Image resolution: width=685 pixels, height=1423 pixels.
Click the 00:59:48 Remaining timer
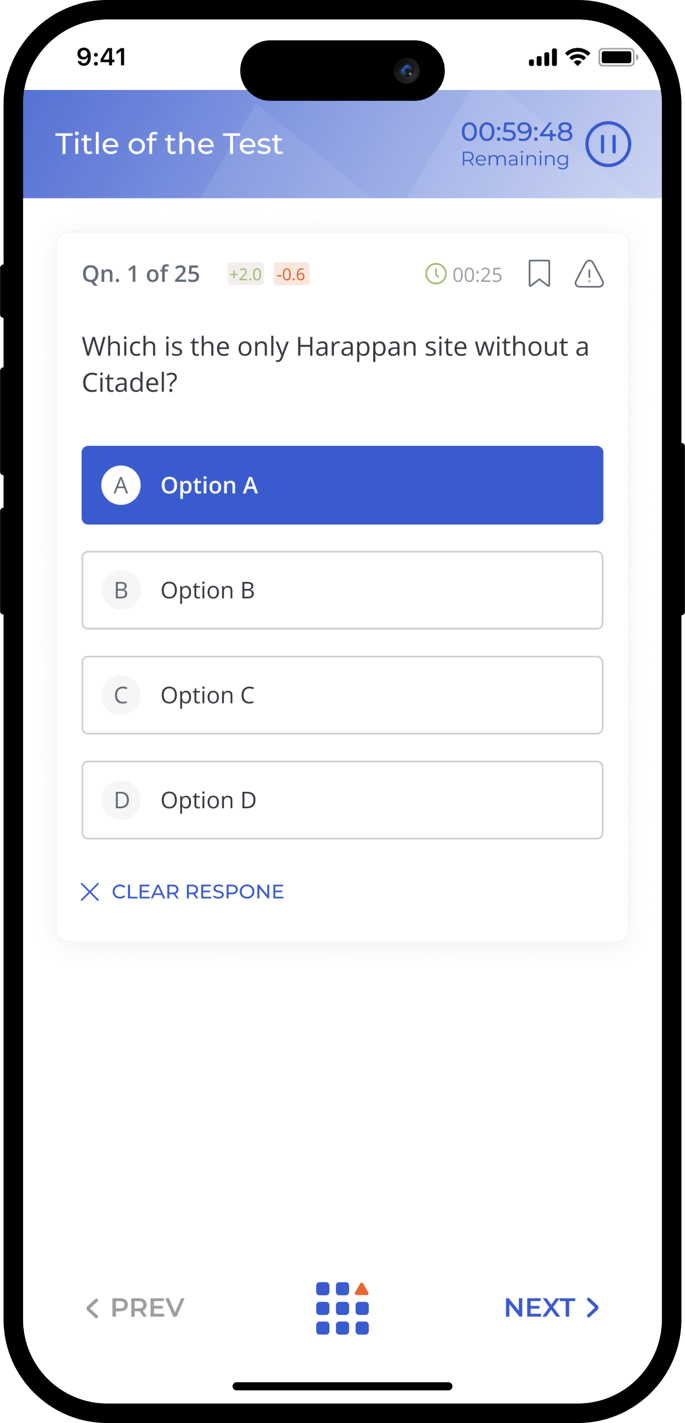[516, 144]
